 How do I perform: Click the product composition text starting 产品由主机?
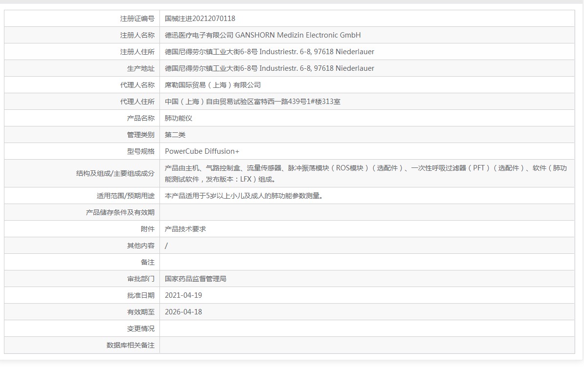(x=366, y=174)
